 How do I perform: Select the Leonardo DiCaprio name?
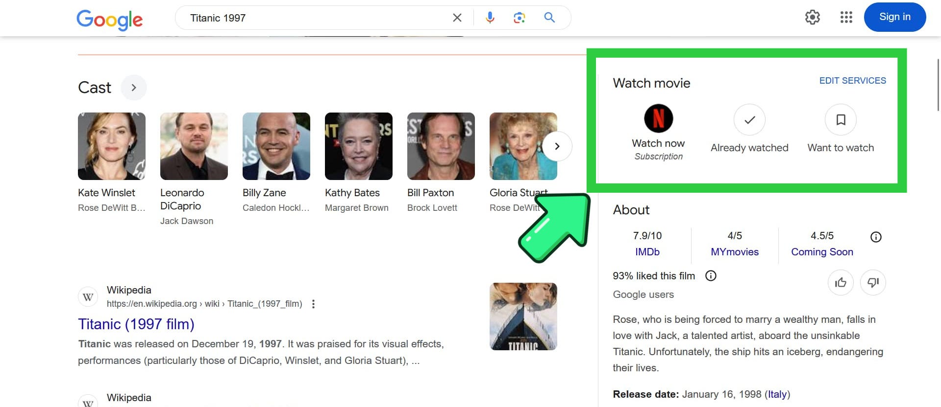[x=182, y=199]
